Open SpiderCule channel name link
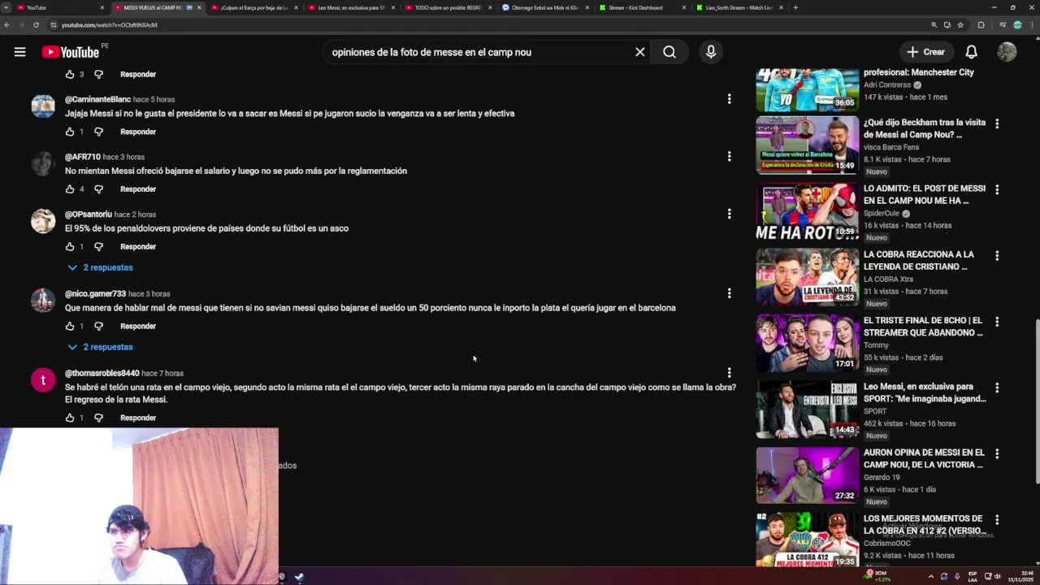Viewport: 1040px width, 585px height. tap(882, 213)
